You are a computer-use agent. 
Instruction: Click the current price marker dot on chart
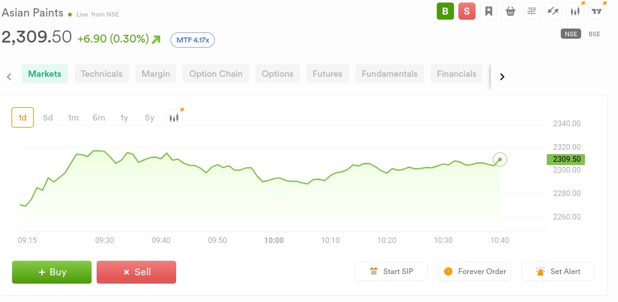500,159
